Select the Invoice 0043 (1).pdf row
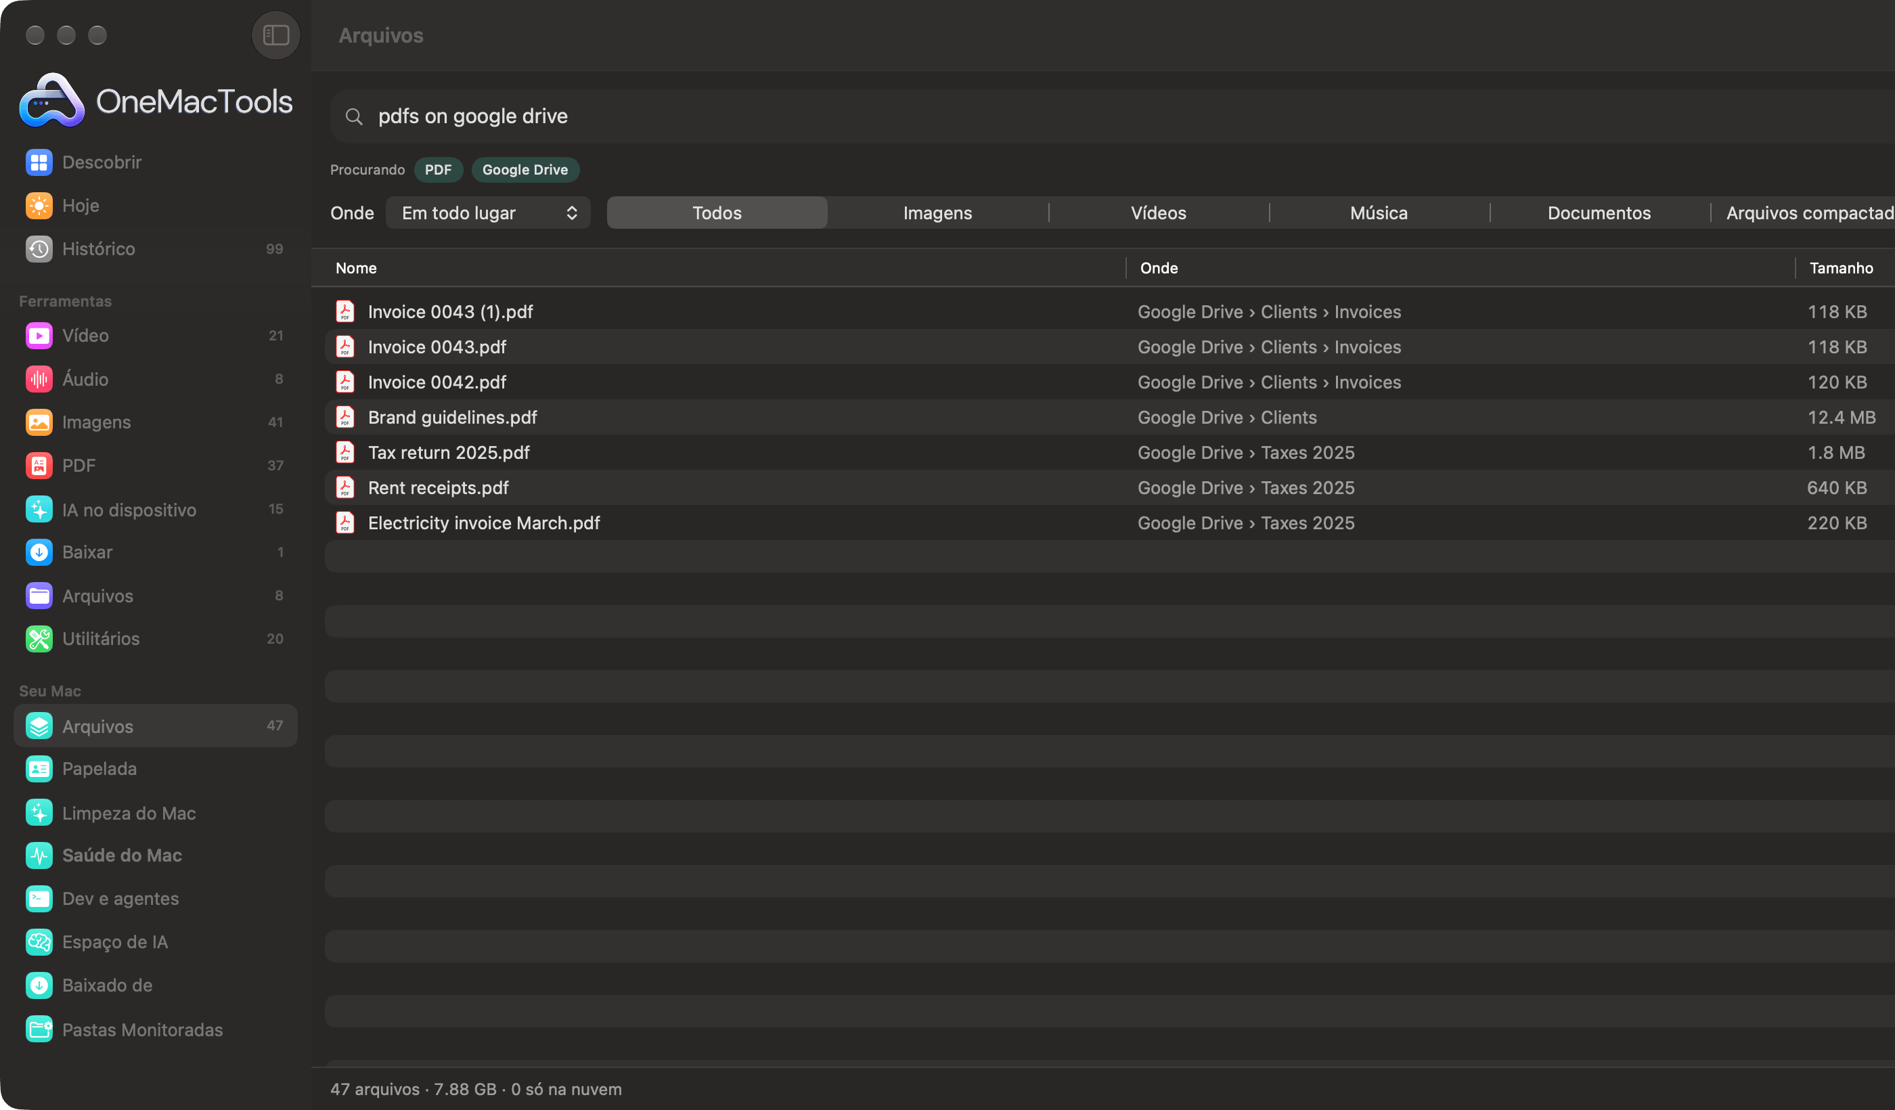1895x1110 pixels. tap(1109, 311)
